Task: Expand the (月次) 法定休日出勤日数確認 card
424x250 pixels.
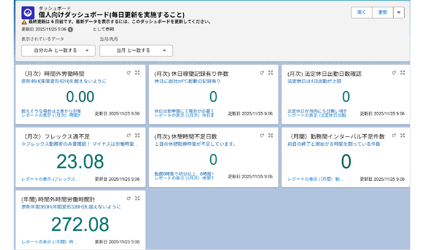Action: [403, 72]
